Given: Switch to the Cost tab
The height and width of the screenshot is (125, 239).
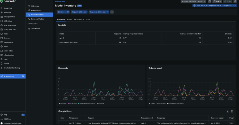Looking at the screenshot, I should [x=88, y=19].
